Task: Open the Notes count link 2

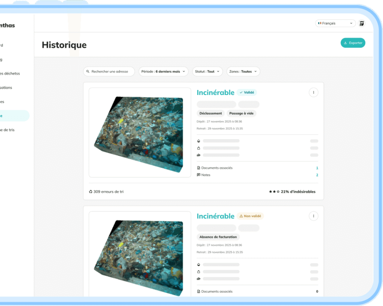Action: click(317, 175)
